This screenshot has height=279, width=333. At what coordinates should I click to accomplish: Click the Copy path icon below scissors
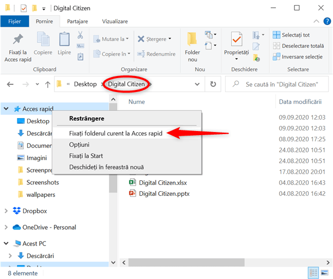point(80,46)
